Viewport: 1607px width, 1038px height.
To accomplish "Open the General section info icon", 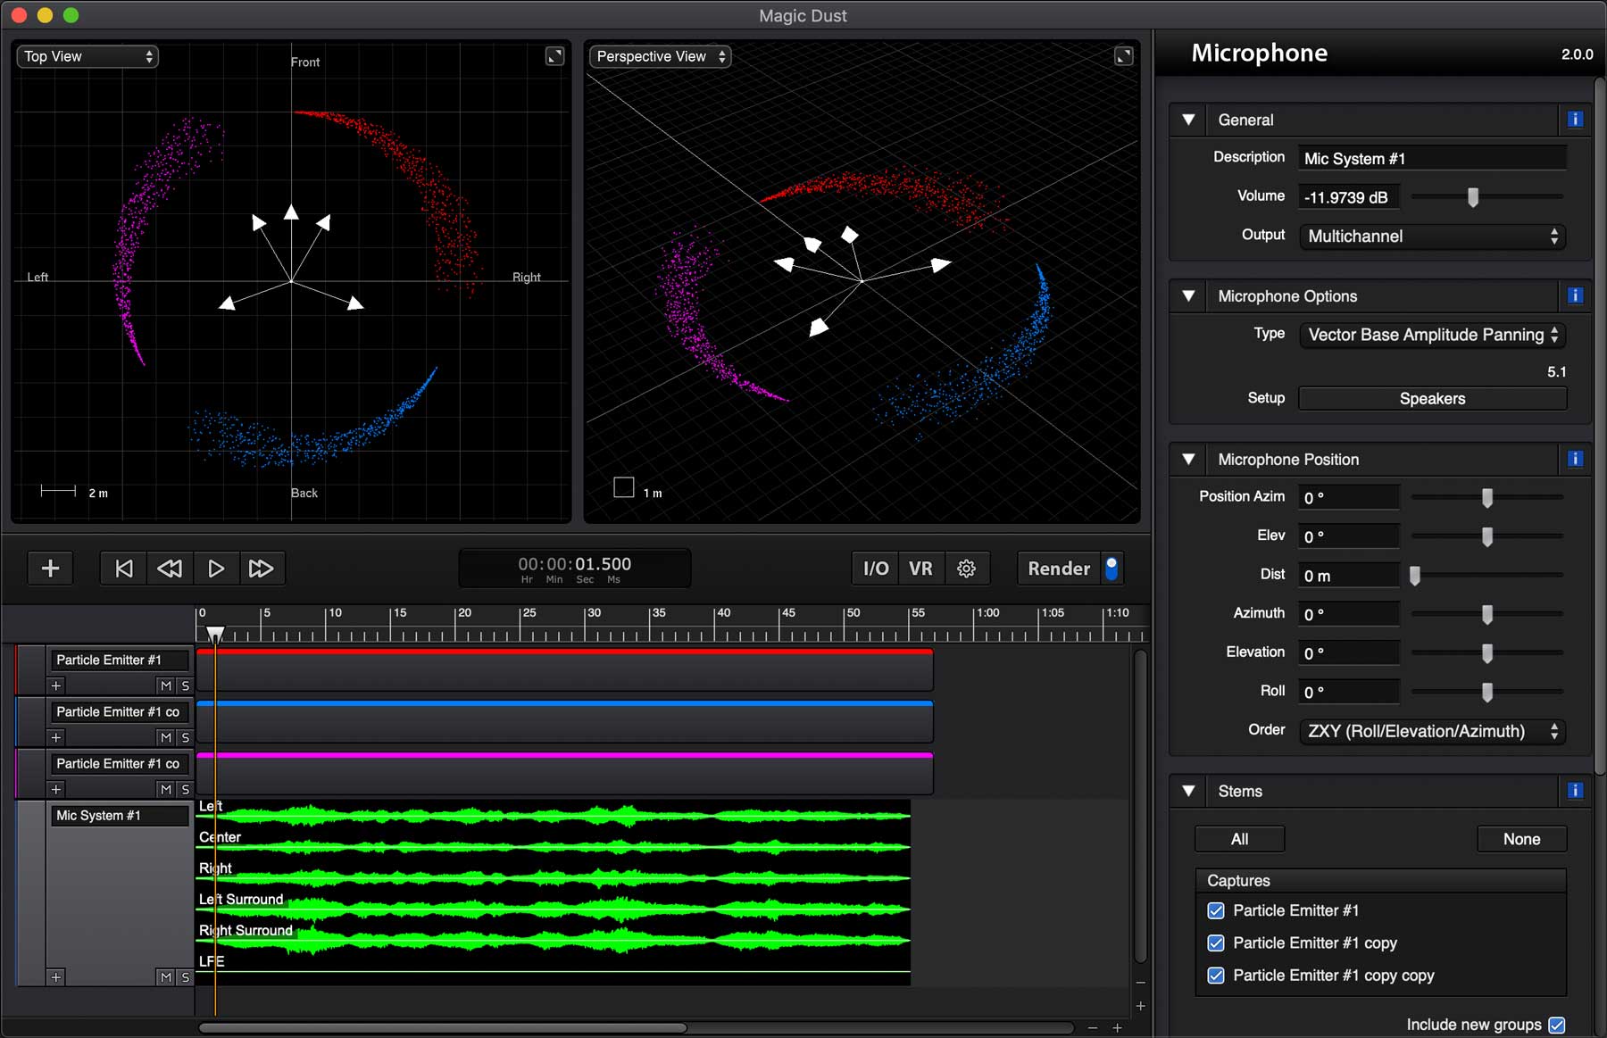I will coord(1575,120).
